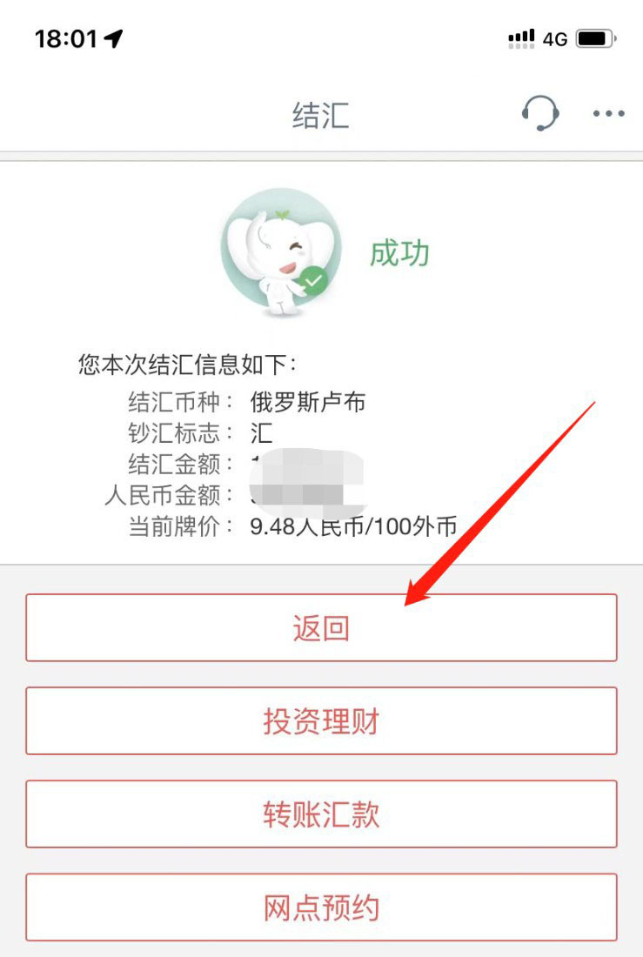
Task: Open 转账汇款 transfer button
Action: 321,813
